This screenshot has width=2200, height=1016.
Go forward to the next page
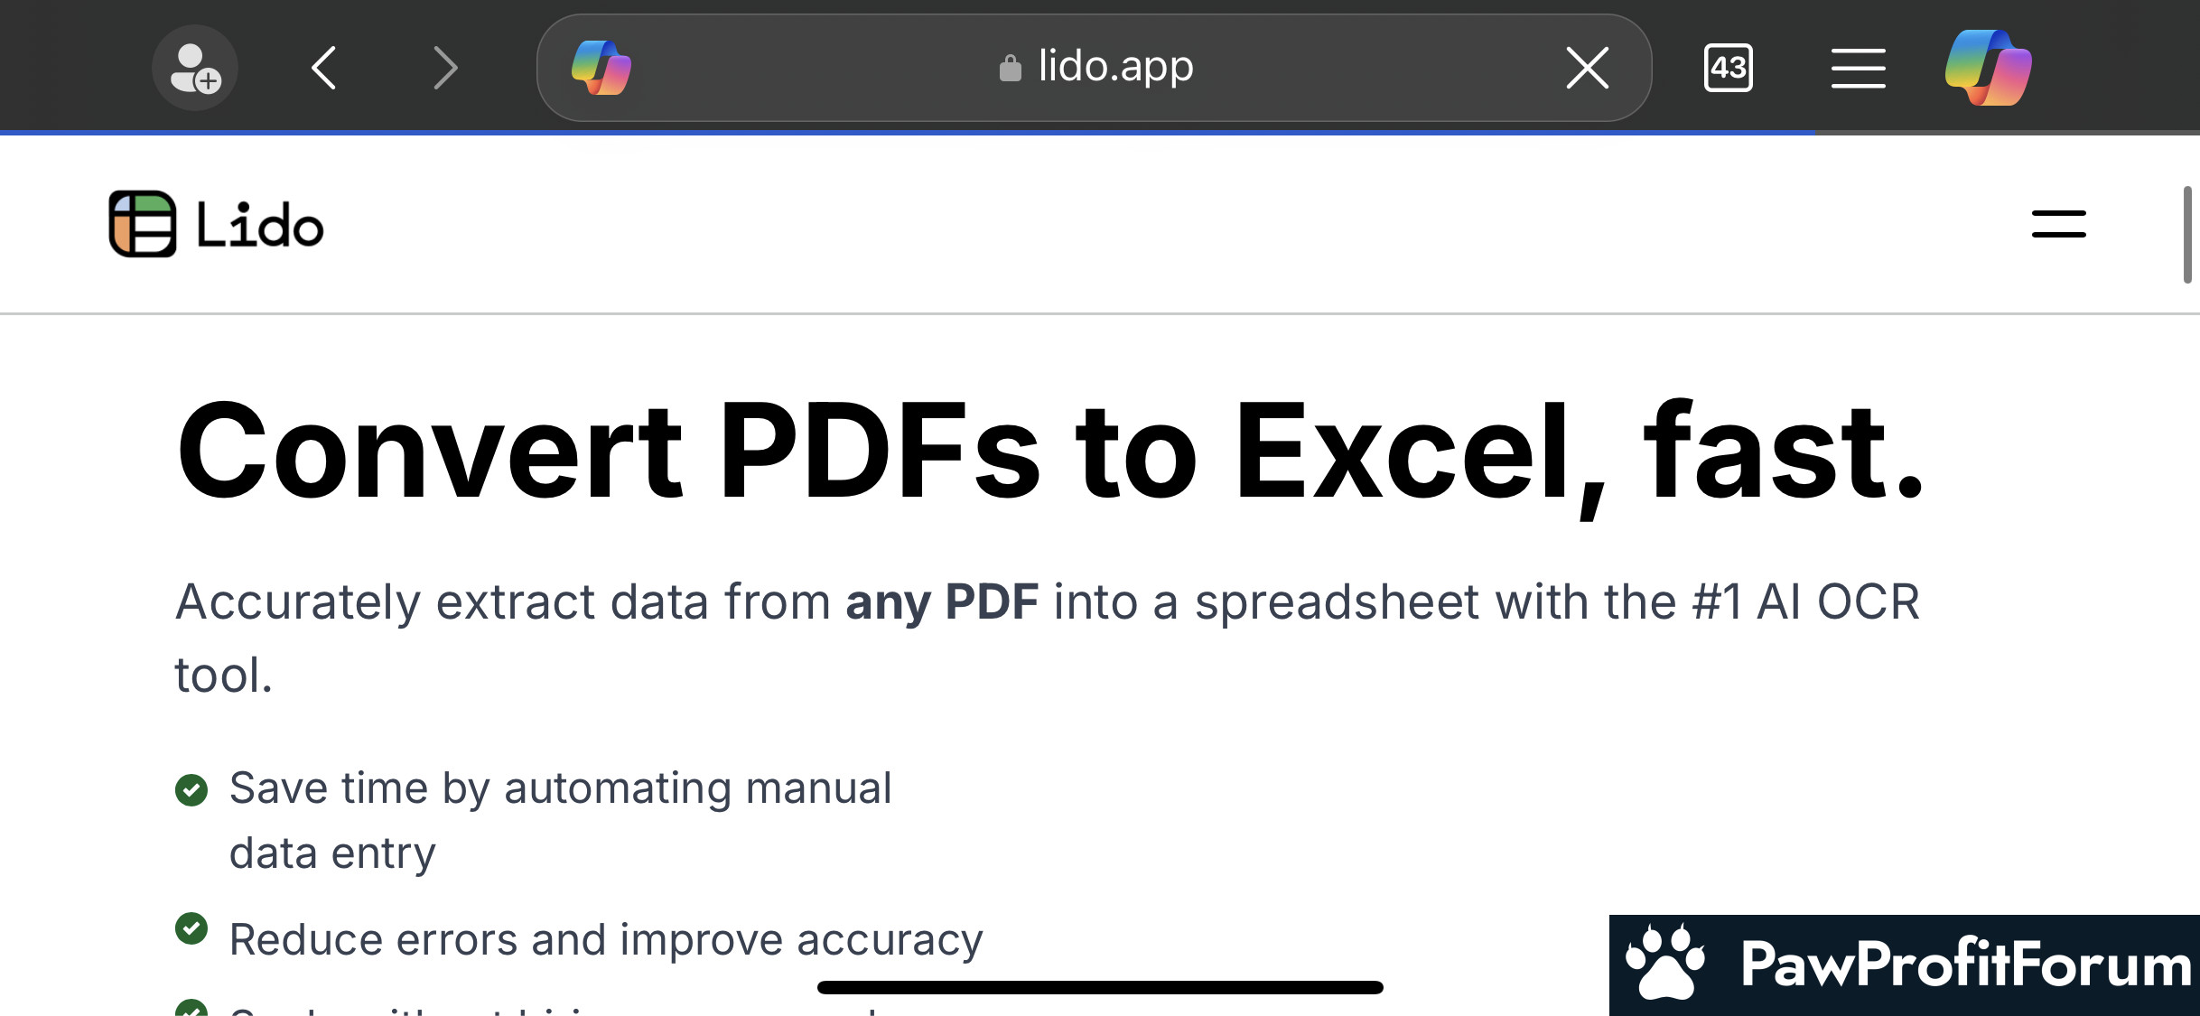click(445, 68)
